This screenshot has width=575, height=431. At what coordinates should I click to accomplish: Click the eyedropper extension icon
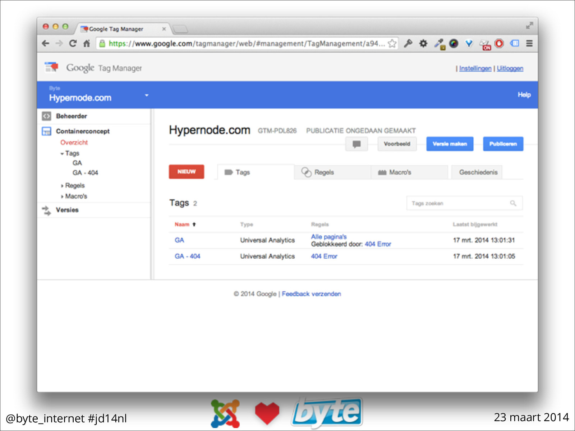[x=439, y=44]
